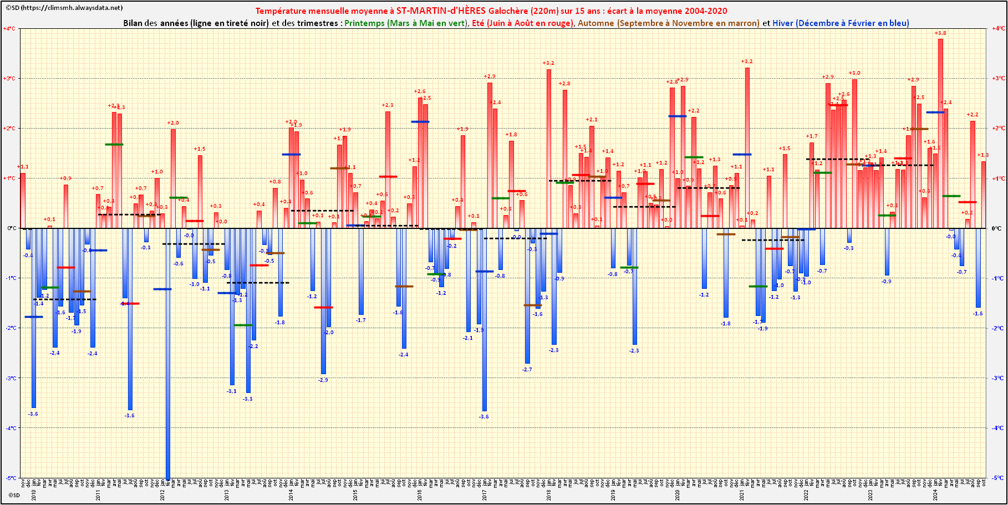The height and width of the screenshot is (505, 1008).
Task: Click the 2020 year label on the x-axis
Action: click(678, 495)
